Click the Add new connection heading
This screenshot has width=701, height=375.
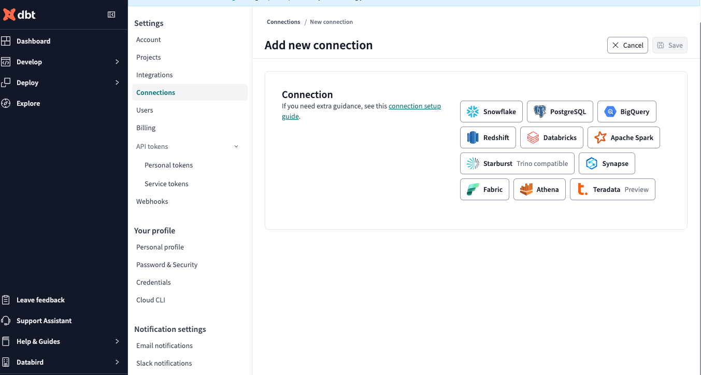point(319,45)
